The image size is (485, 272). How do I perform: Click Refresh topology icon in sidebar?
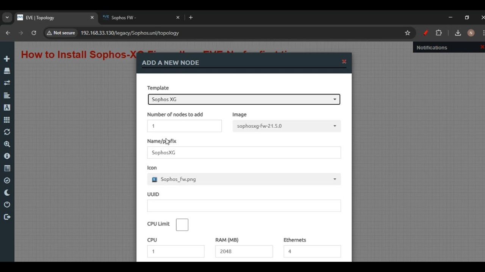click(x=7, y=132)
